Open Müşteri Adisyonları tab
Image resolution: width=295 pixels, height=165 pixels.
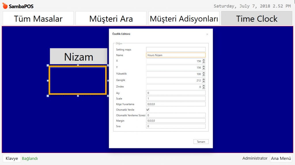click(x=184, y=19)
